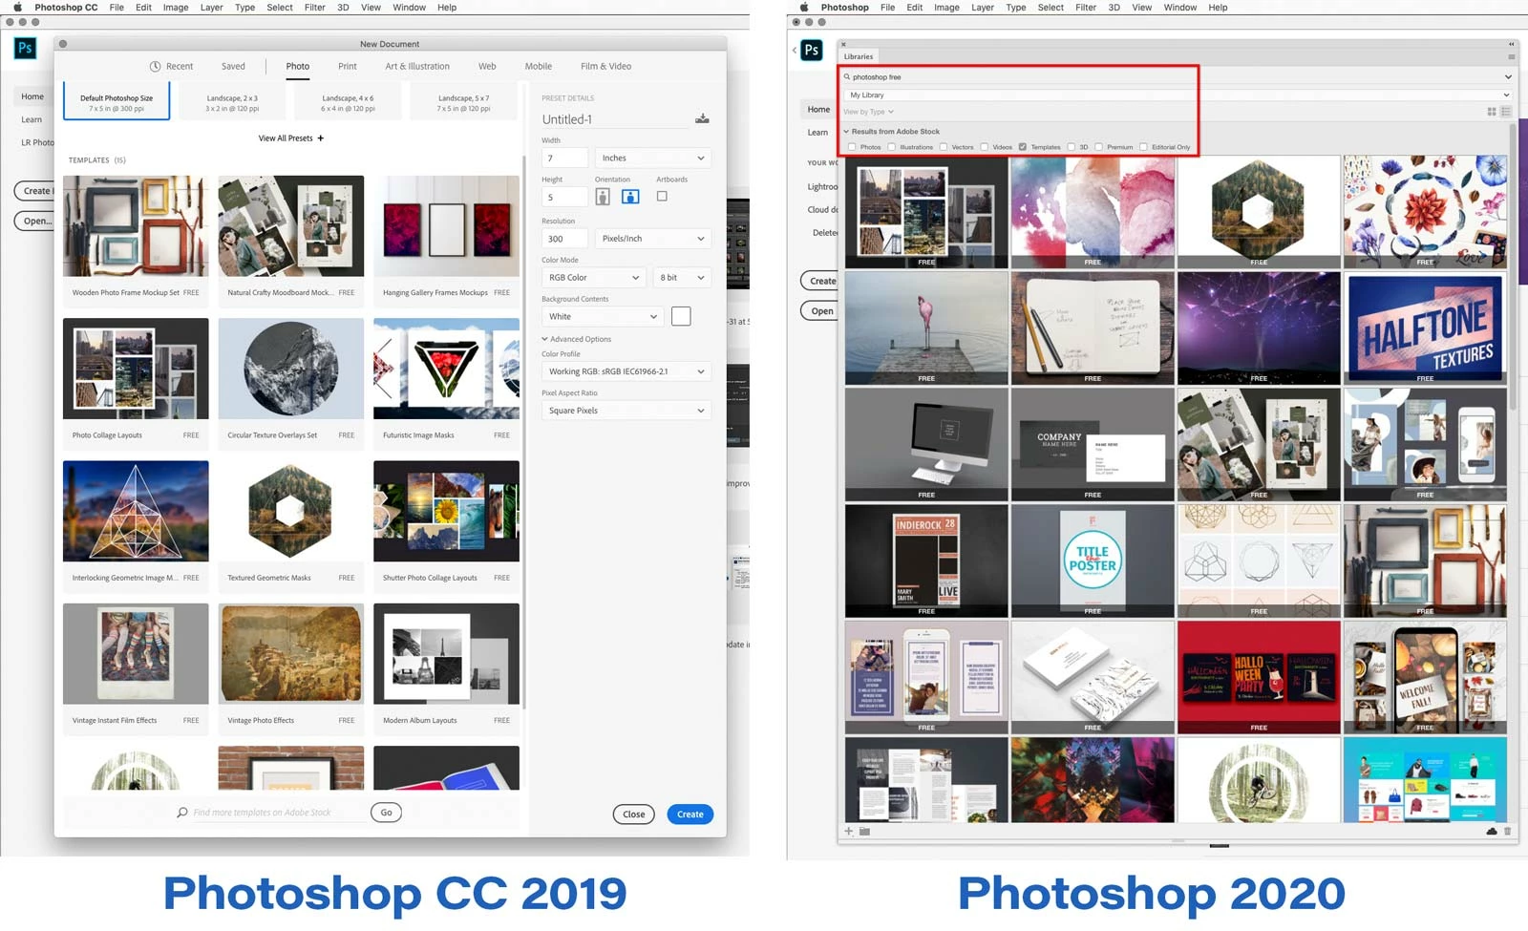Switch Libraries to grid view icon
Screen dimensions: 1528x931
point(1492,112)
